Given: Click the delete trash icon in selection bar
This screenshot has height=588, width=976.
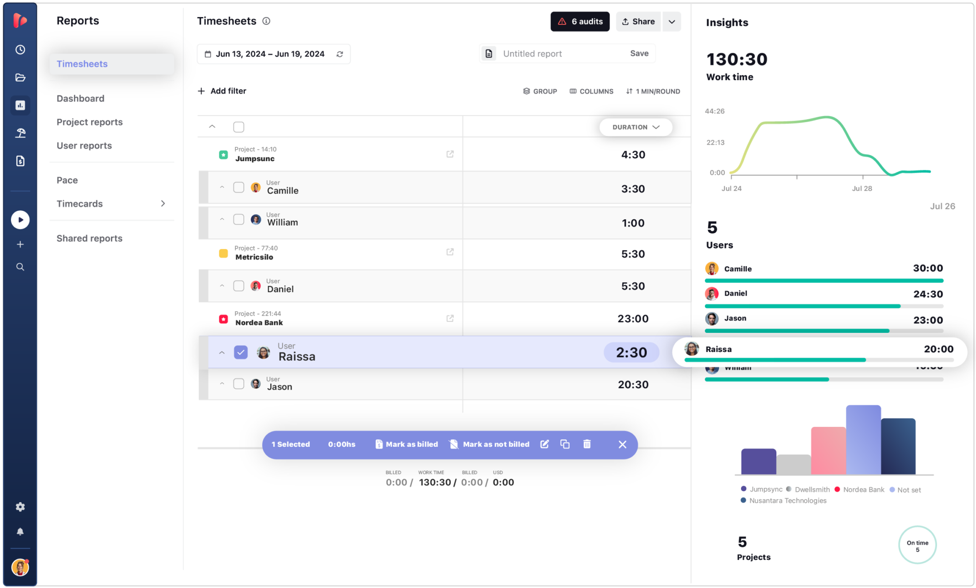Looking at the screenshot, I should tap(587, 444).
